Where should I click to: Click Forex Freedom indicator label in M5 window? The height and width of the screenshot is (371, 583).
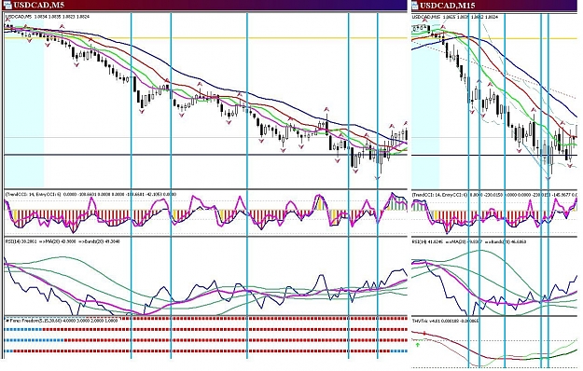(x=62, y=320)
